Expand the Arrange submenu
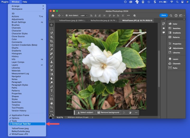 [27, 6]
